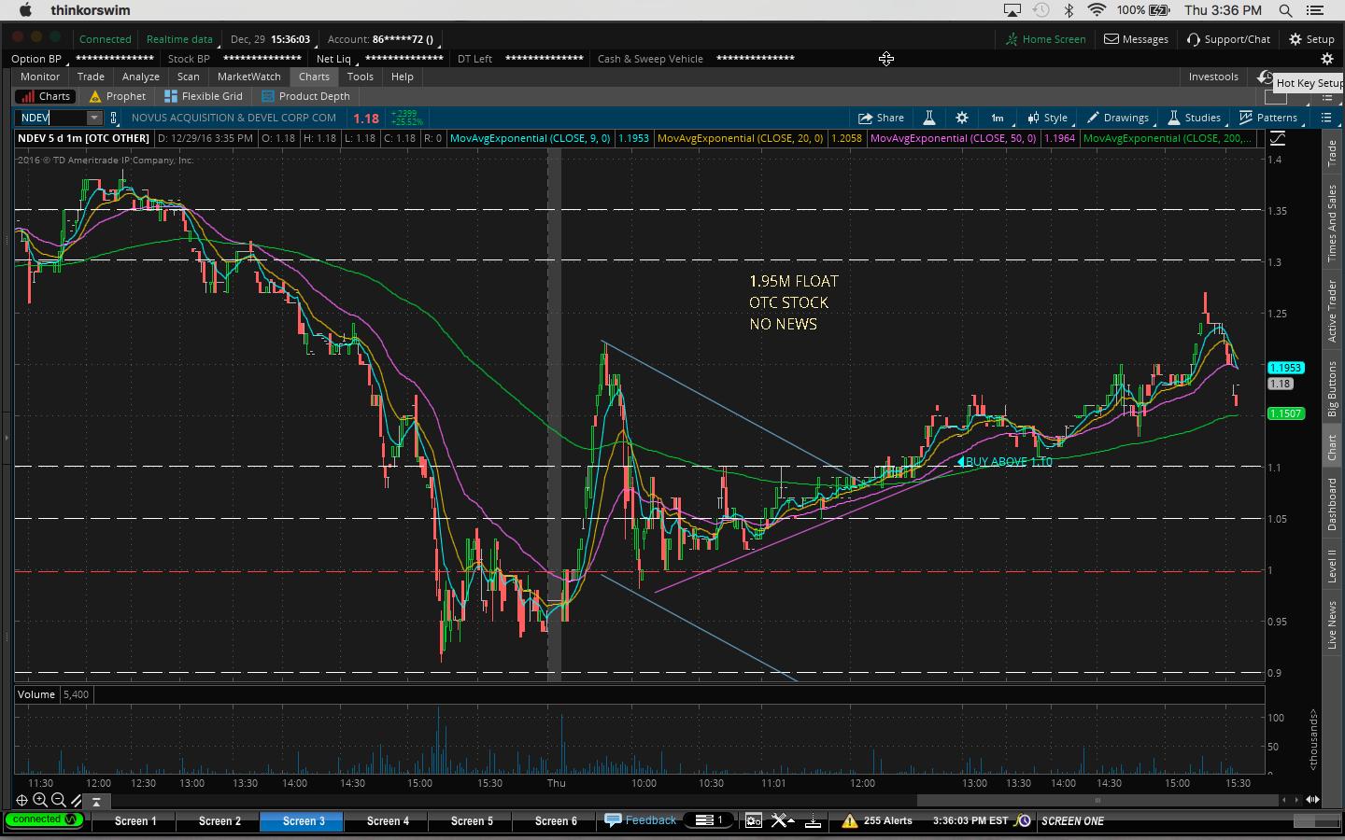The height and width of the screenshot is (840, 1345).
Task: Open the macOS Wi-Fi menu
Action: coord(1097,10)
